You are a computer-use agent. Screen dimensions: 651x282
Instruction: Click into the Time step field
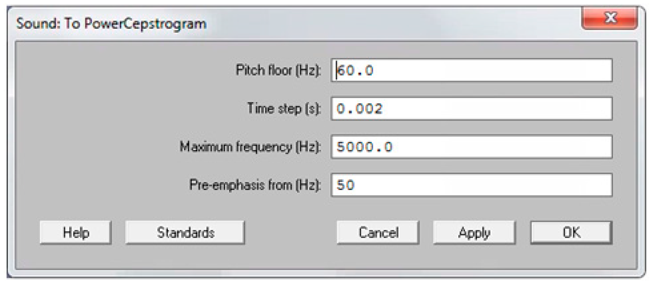[491, 109]
